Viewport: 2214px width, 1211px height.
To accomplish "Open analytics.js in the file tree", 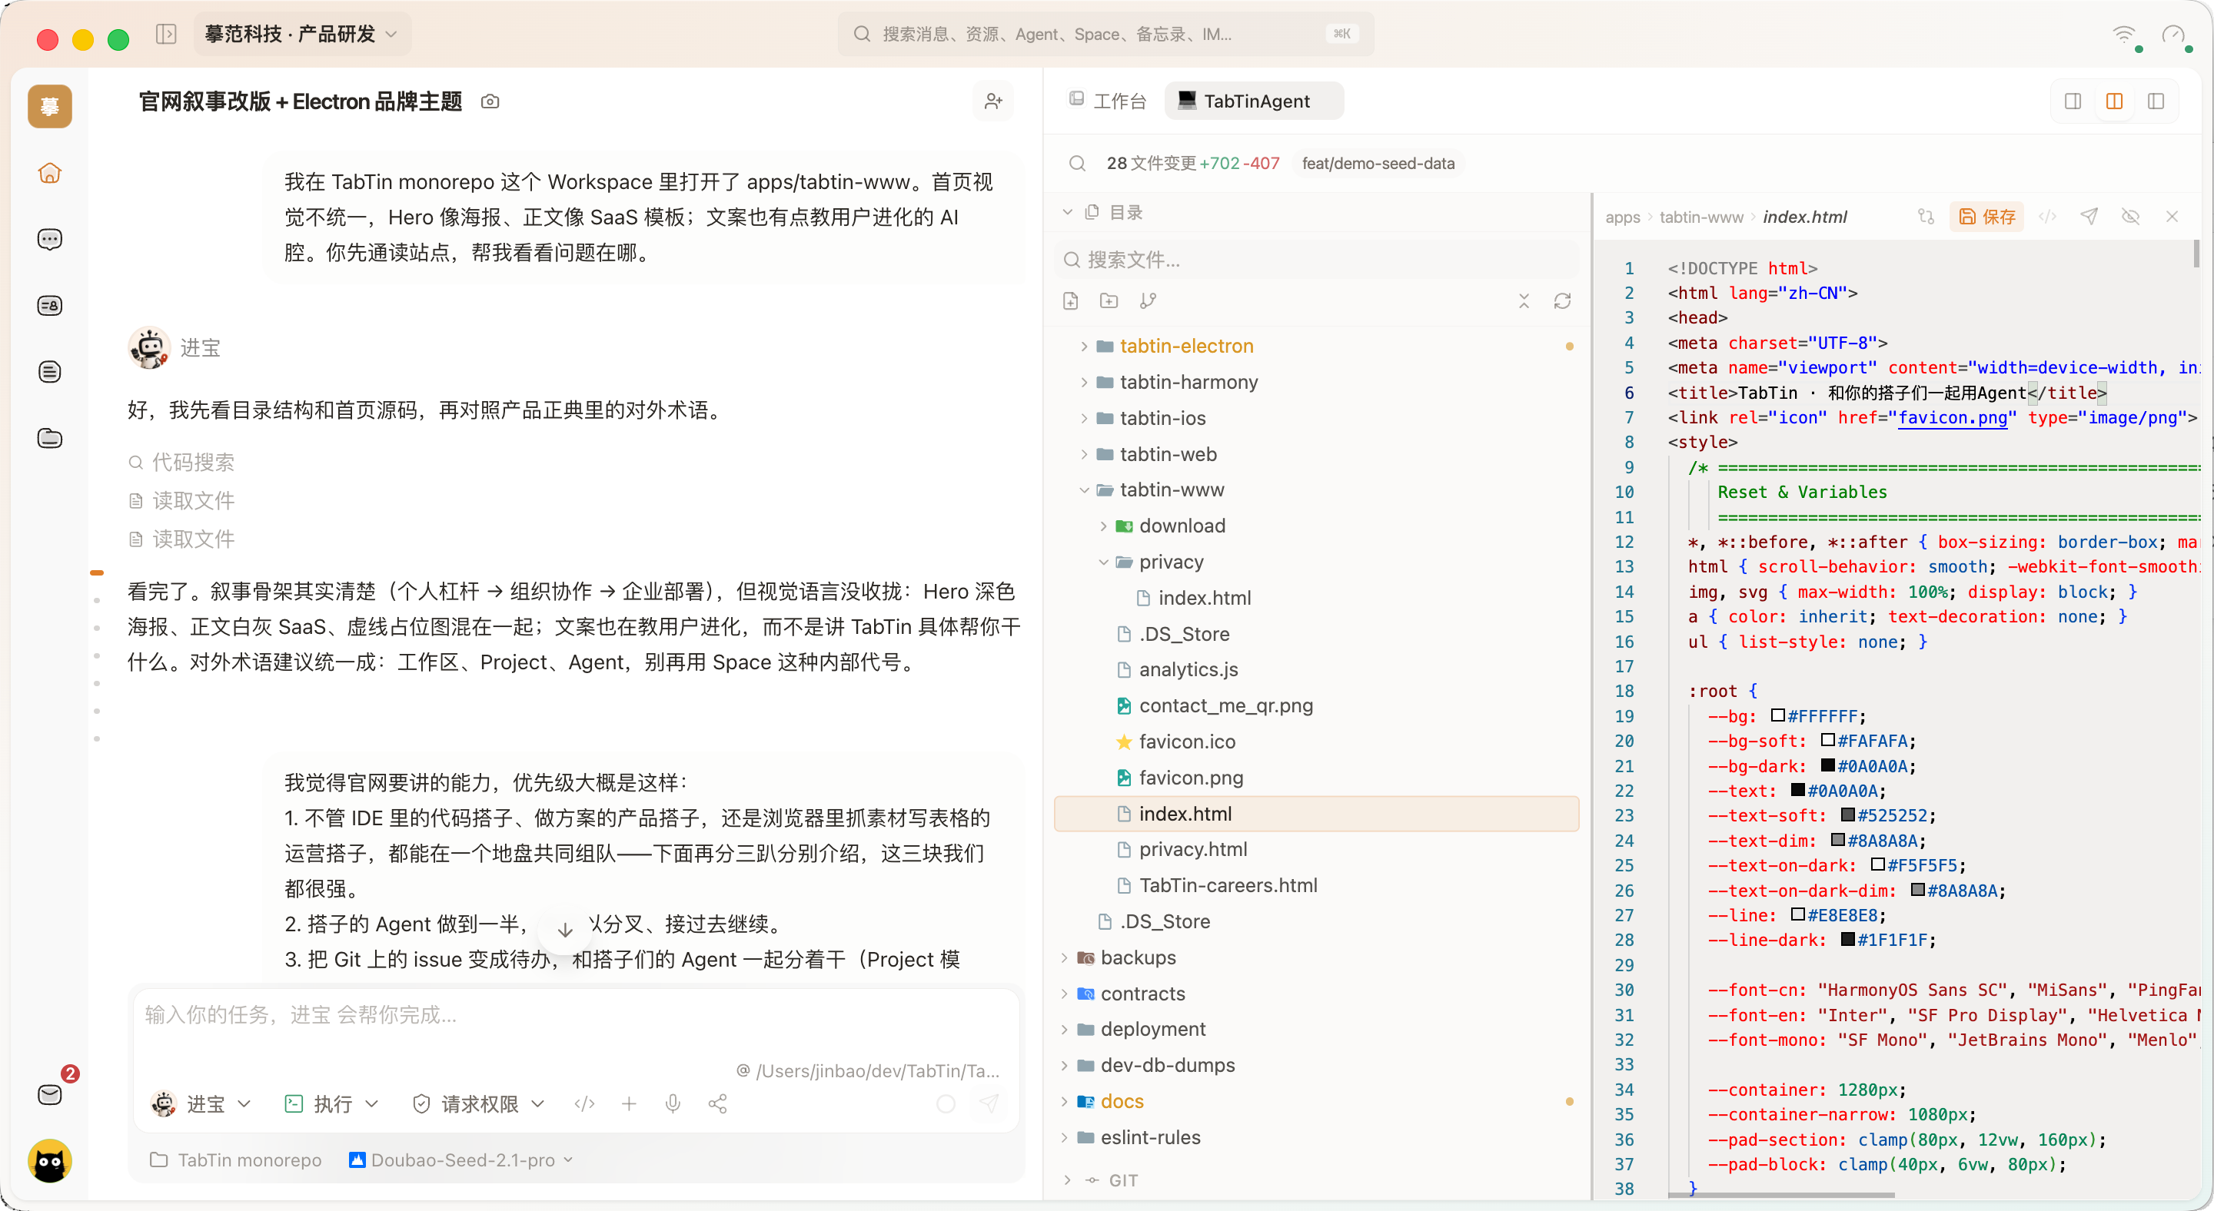I will (1188, 669).
